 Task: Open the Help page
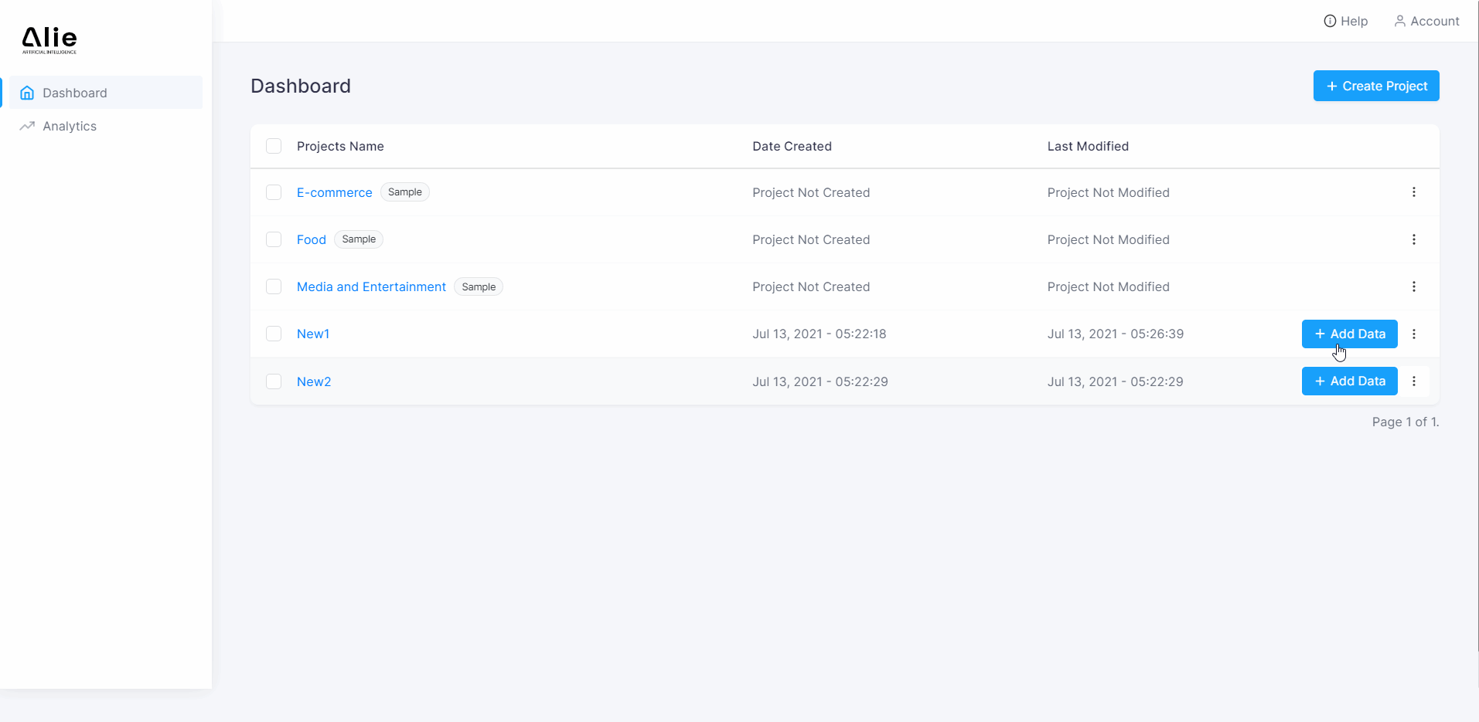[1345, 21]
